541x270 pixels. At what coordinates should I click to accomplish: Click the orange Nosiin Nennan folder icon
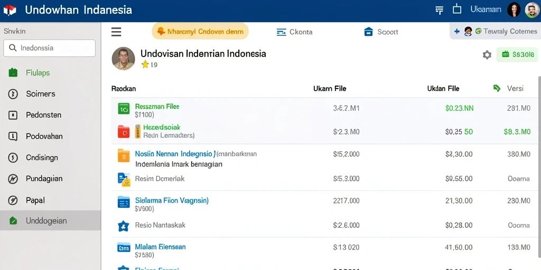[124, 156]
